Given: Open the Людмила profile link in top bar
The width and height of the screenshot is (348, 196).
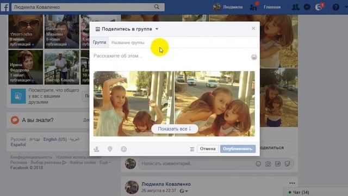Looking at the screenshot, I should [x=228, y=7].
